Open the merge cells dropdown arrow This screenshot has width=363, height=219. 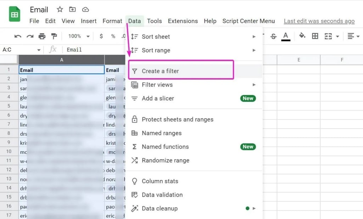(337, 36)
